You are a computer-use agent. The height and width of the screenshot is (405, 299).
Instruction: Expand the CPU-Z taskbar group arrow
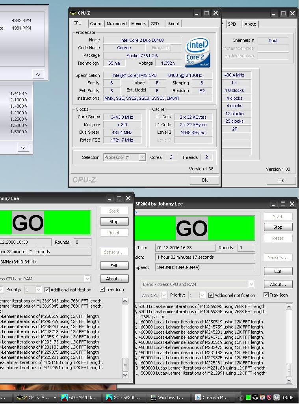pyautogui.click(x=55, y=398)
